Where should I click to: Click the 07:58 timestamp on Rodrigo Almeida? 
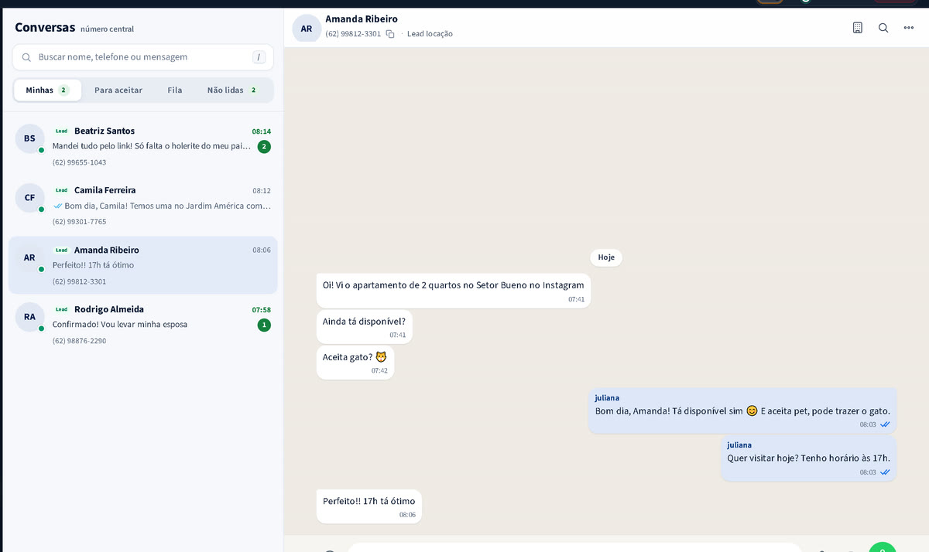point(262,309)
